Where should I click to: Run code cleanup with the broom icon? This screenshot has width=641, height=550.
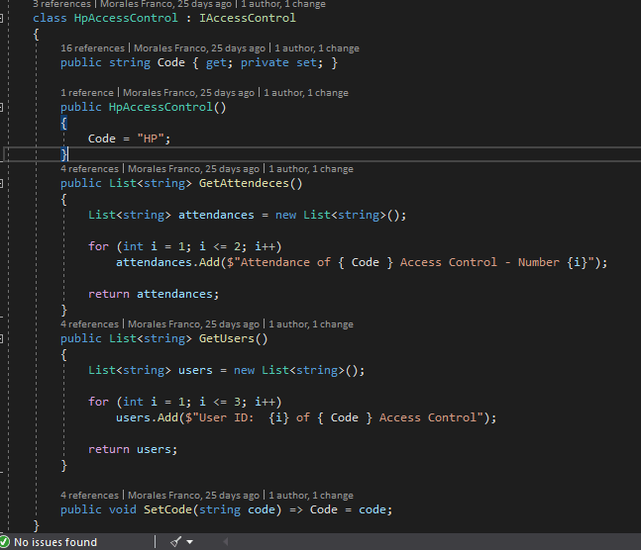click(x=175, y=542)
